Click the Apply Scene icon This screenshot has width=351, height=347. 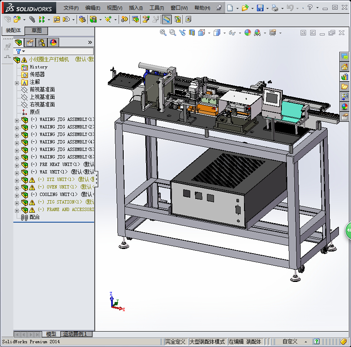pos(257,33)
